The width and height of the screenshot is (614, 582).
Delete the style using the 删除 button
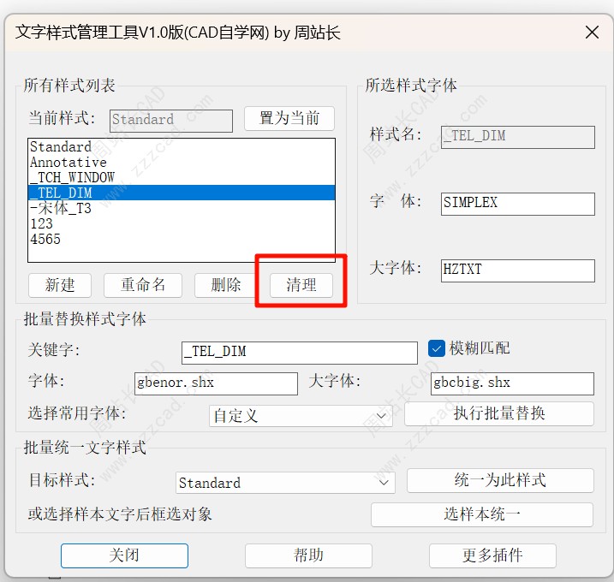point(226,285)
